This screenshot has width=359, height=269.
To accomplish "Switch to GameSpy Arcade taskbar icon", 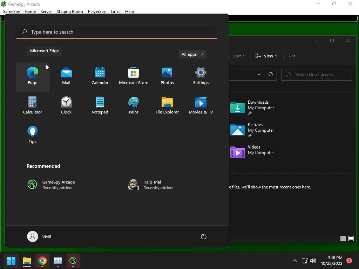I will click(x=73, y=260).
